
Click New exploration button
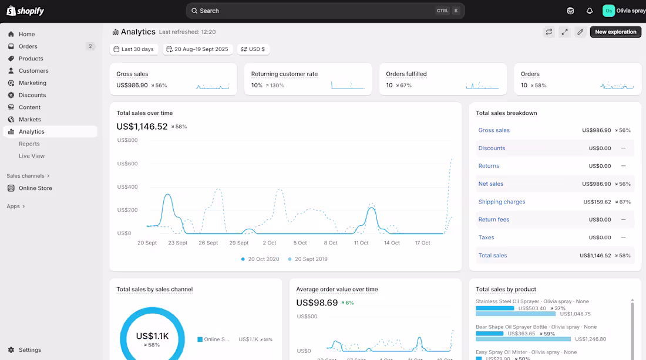pos(615,32)
